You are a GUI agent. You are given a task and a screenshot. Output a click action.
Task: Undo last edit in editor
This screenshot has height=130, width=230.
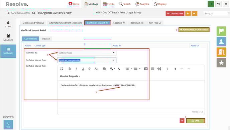click(182, 69)
